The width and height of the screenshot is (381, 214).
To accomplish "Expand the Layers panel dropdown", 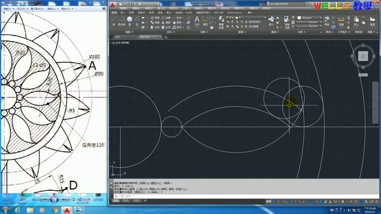I will pos(242,32).
